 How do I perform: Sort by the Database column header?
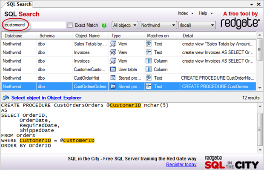pos(19,36)
